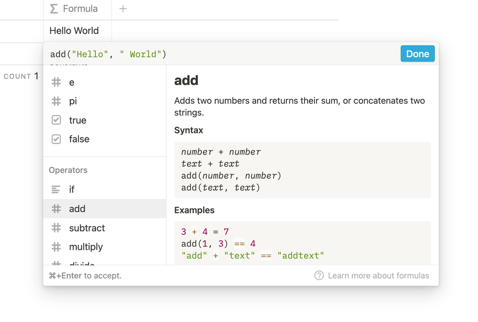The width and height of the screenshot is (478, 322).
Task: Select the e constant
Action: pos(105,82)
